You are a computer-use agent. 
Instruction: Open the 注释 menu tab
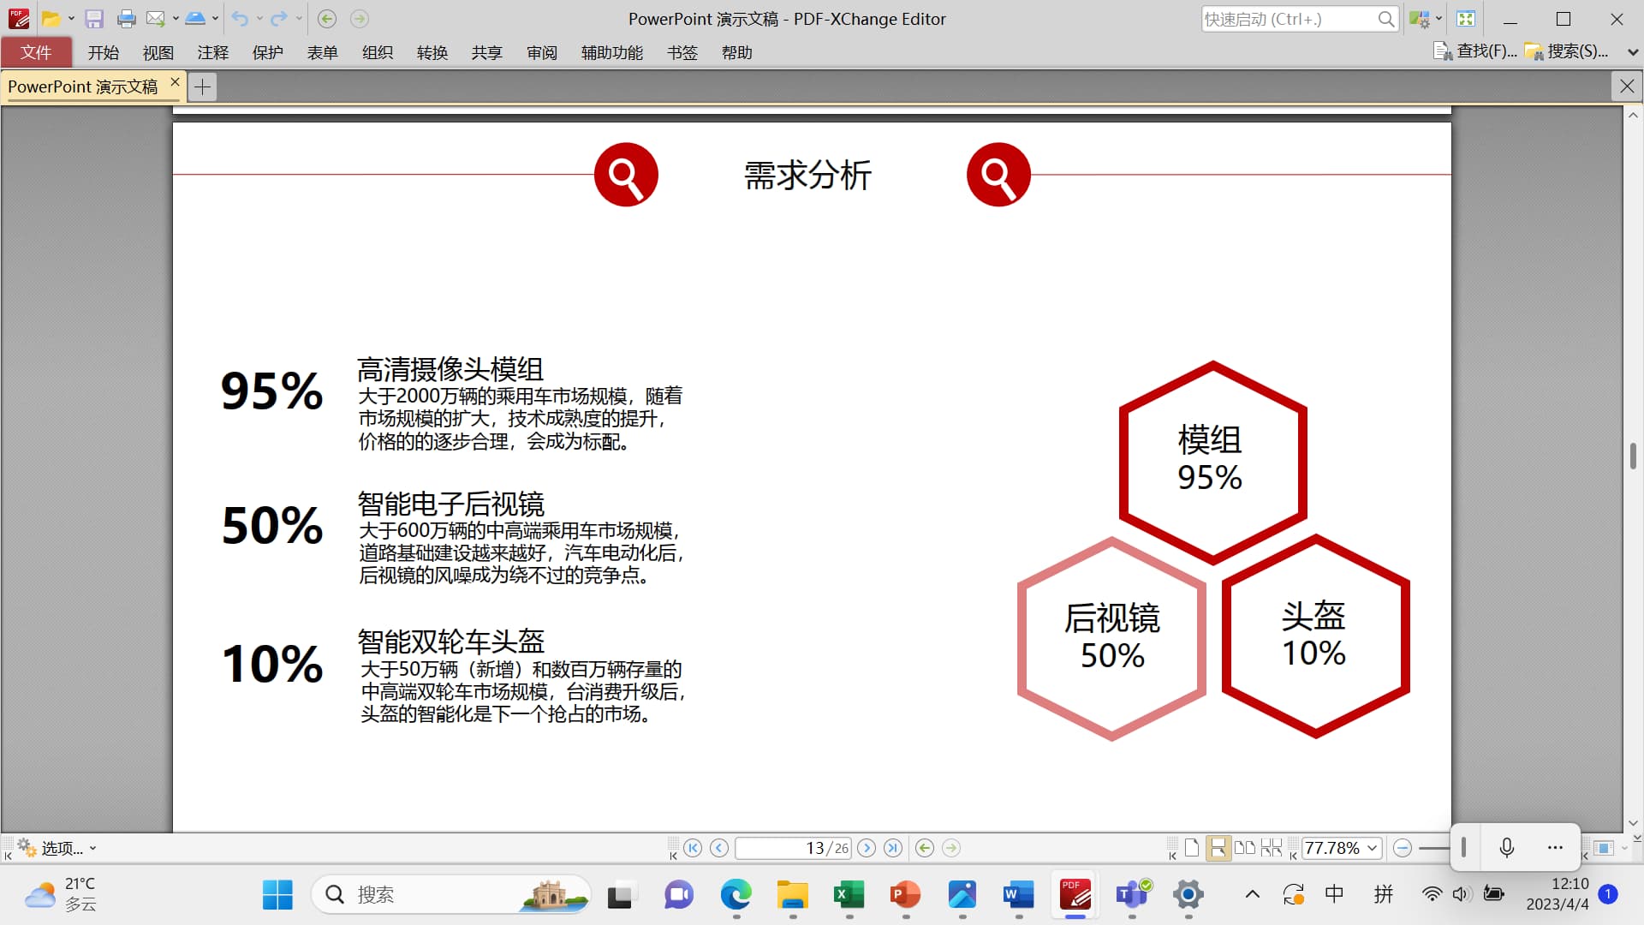click(212, 52)
